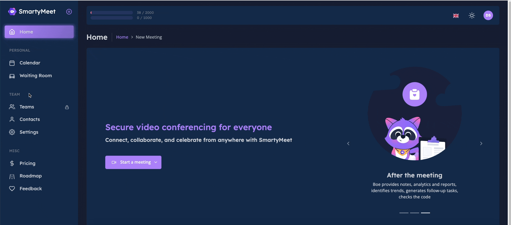
Task: Select the first carousel indicator
Action: (404, 213)
